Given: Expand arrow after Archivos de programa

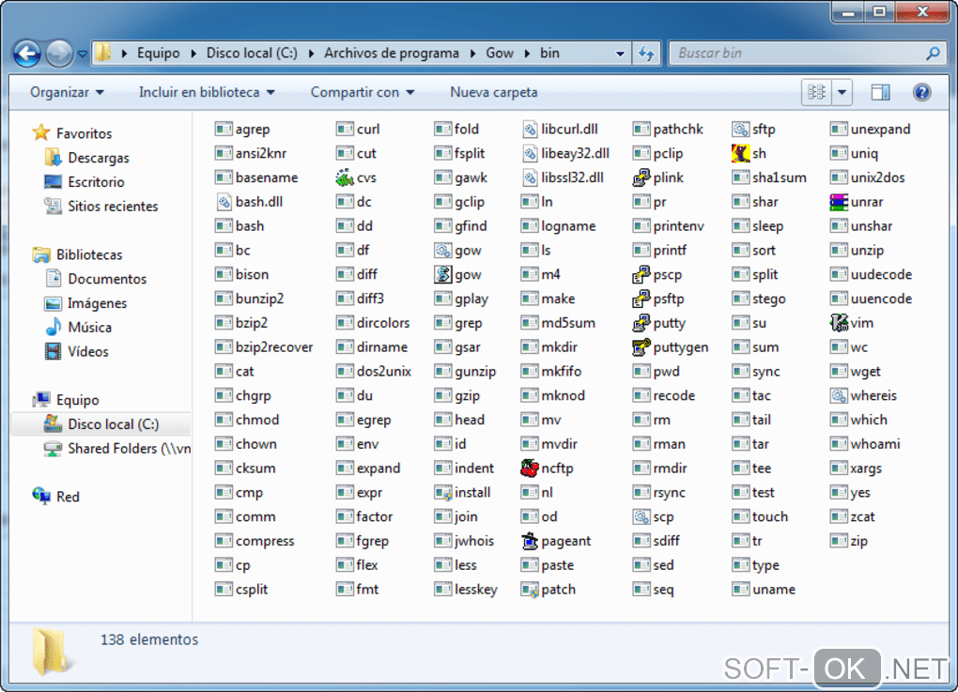Looking at the screenshot, I should click(472, 54).
